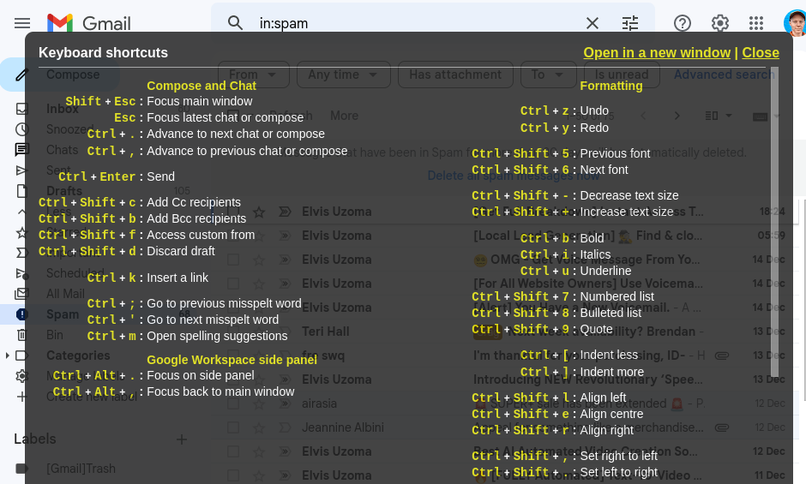Open the airasia email row
806x484 pixels.
point(506,403)
